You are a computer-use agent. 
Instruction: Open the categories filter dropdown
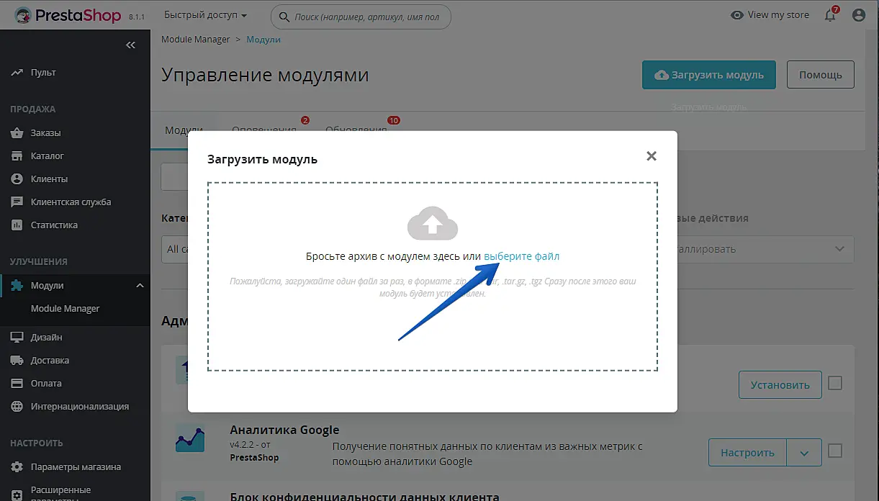coord(175,249)
